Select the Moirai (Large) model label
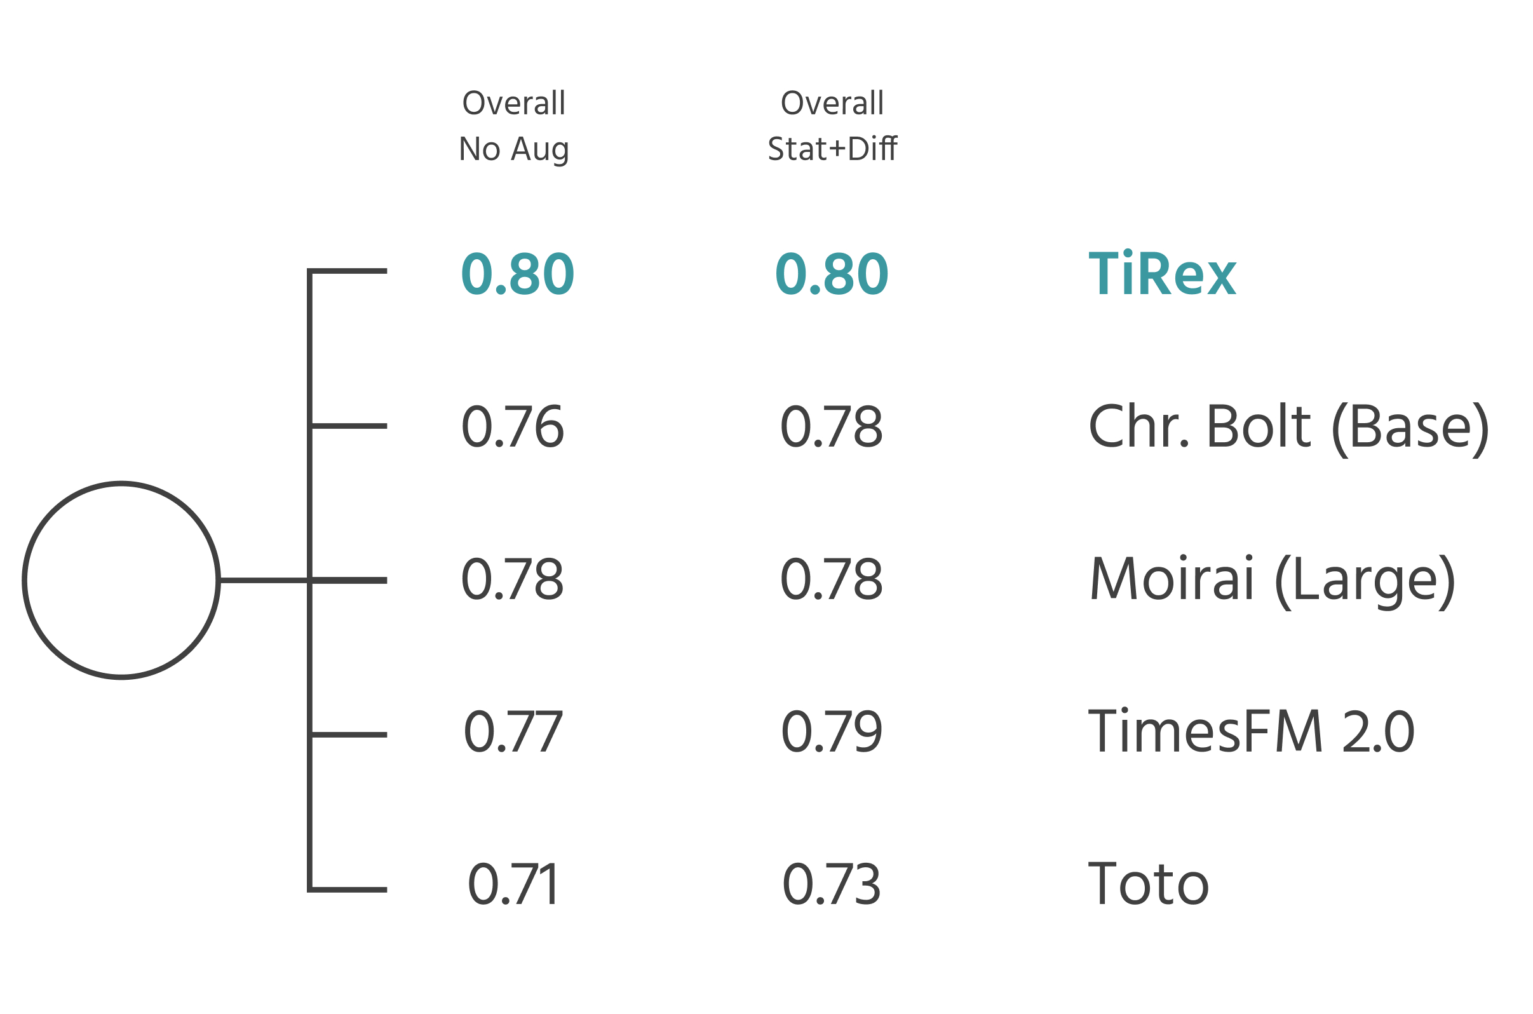This screenshot has width=1533, height=1014. tap(1272, 579)
